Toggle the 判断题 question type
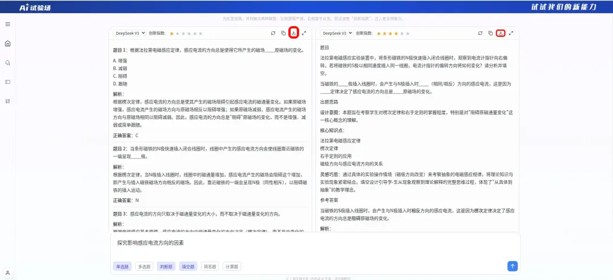The height and width of the screenshot is (280, 613). pos(166,267)
